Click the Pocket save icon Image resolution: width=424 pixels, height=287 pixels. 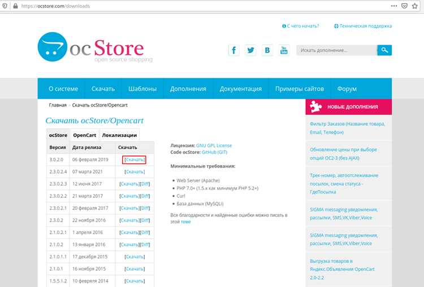coord(404,6)
